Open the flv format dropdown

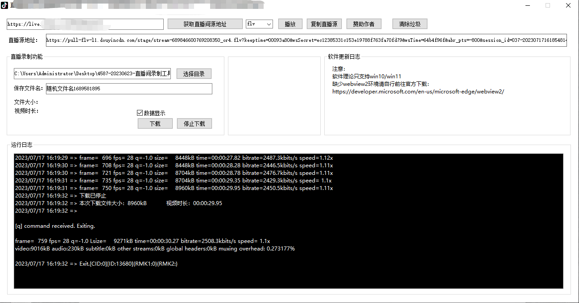click(259, 24)
